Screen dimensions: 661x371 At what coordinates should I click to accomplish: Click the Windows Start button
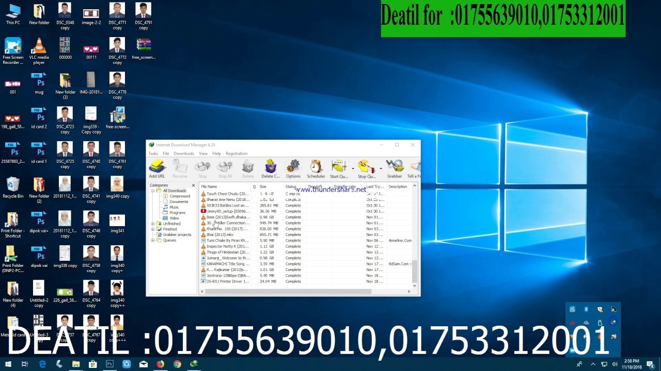pyautogui.click(x=8, y=364)
